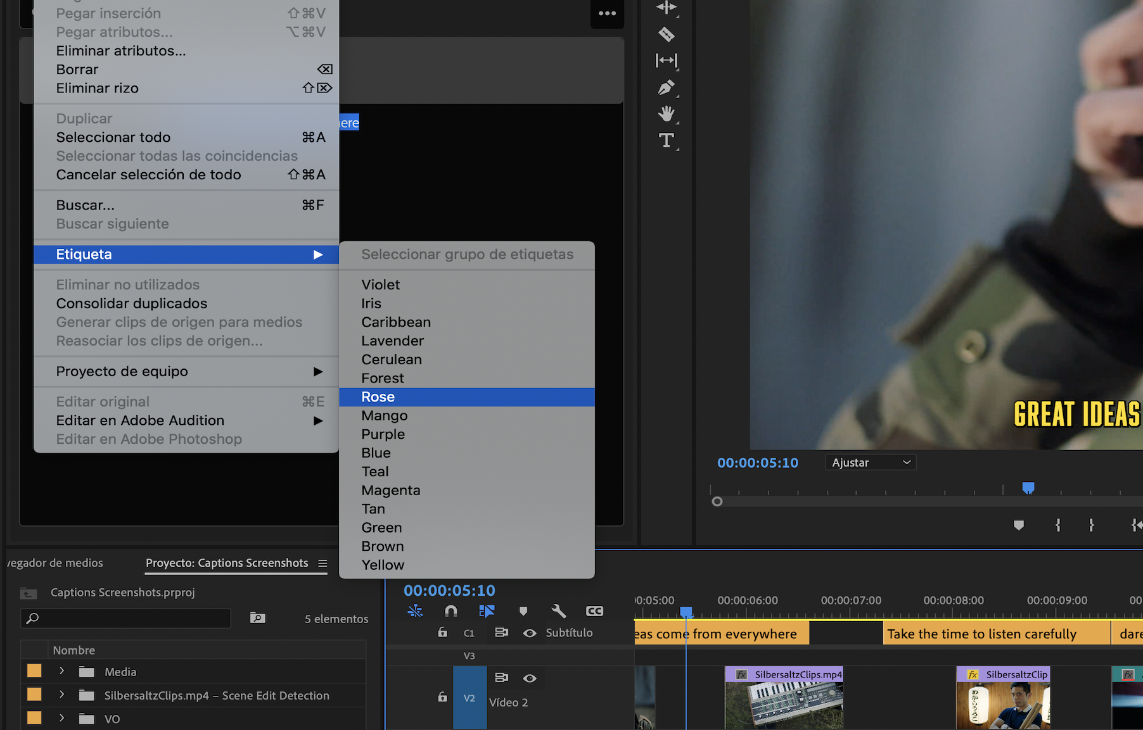Click the new search bin icon
The height and width of the screenshot is (730, 1143).
point(257,617)
